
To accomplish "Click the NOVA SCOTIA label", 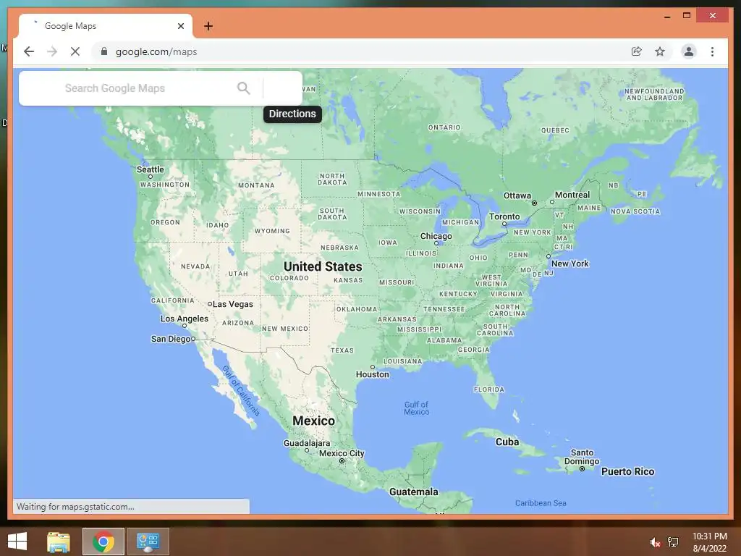I will coord(635,211).
